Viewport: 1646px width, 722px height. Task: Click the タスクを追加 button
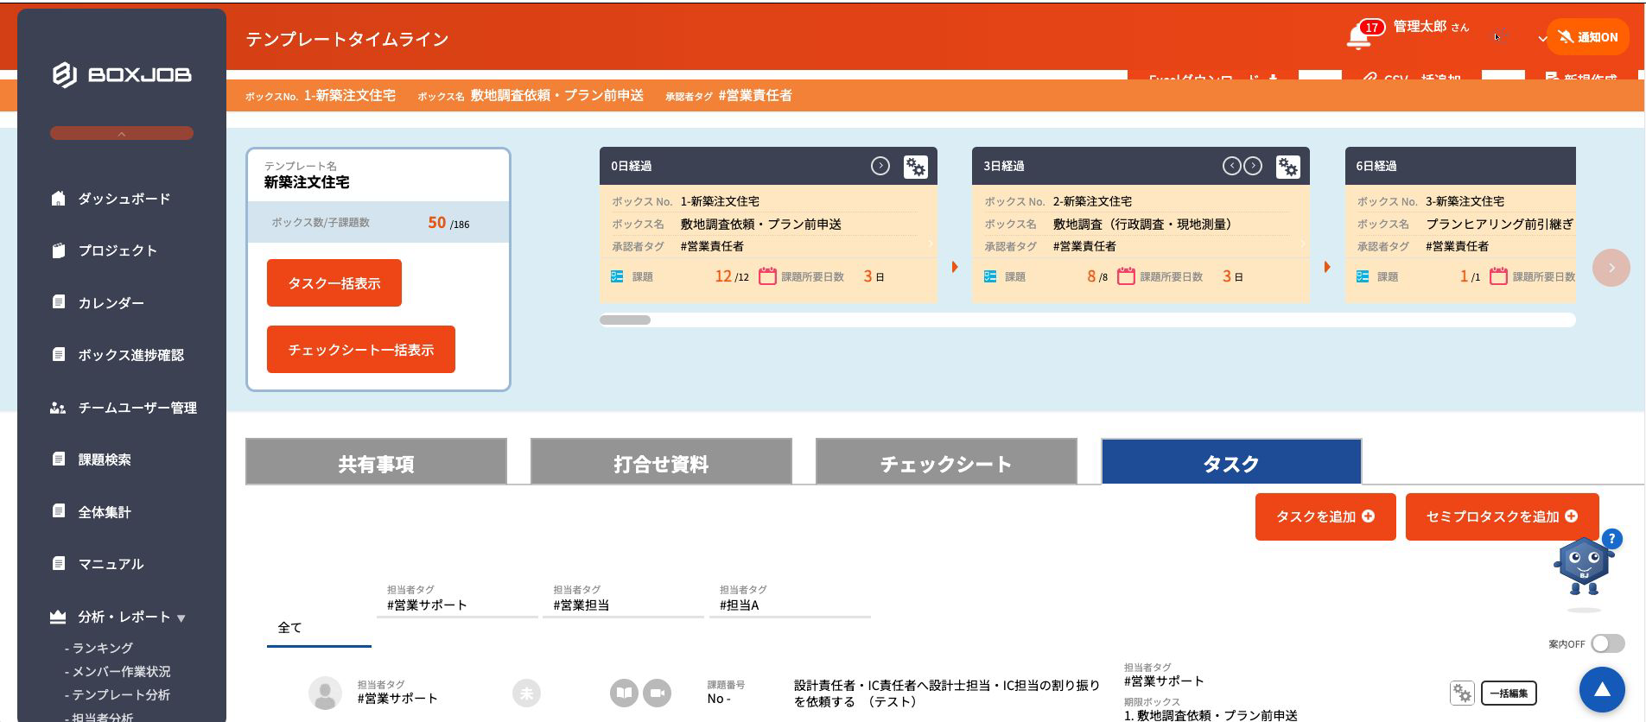coord(1325,516)
